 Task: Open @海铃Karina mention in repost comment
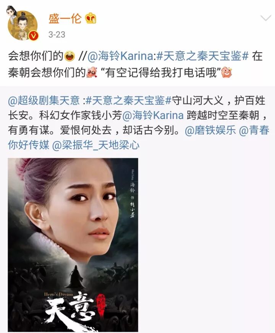tap(120, 57)
